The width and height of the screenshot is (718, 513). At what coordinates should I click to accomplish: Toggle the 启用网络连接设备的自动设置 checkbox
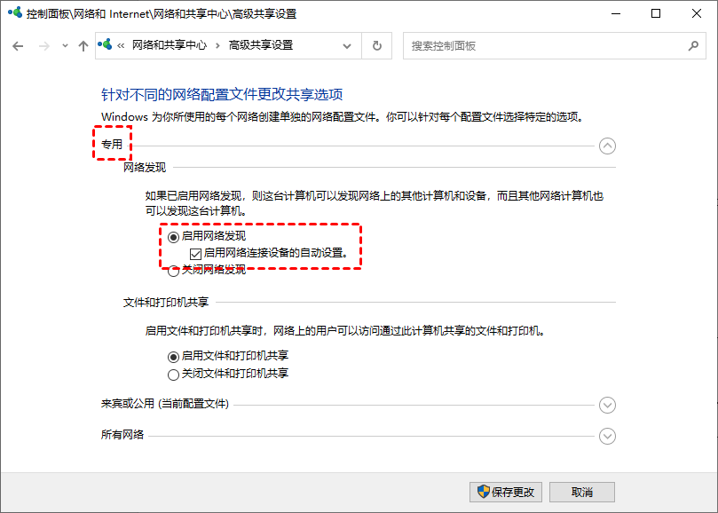[x=196, y=253]
